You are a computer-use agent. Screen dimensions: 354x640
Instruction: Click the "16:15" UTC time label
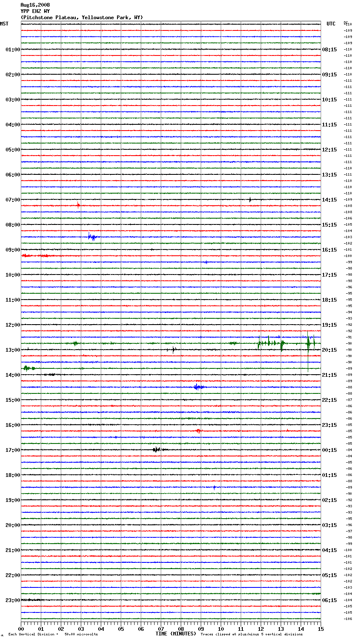[329, 250]
